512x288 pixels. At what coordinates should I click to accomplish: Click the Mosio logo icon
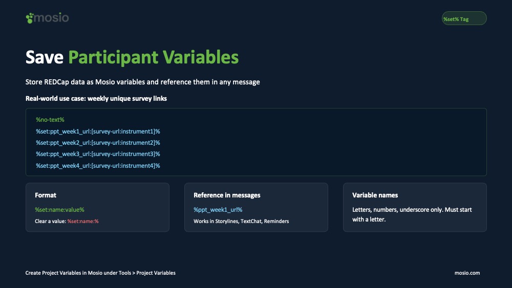pyautogui.click(x=29, y=18)
